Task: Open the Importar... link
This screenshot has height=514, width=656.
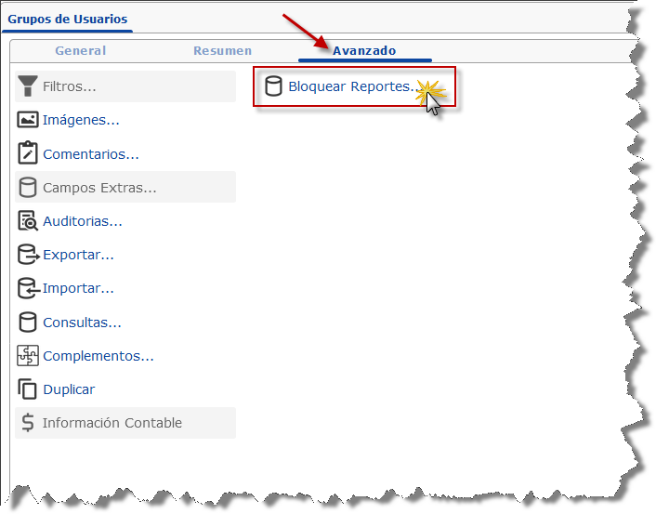Action: (78, 288)
